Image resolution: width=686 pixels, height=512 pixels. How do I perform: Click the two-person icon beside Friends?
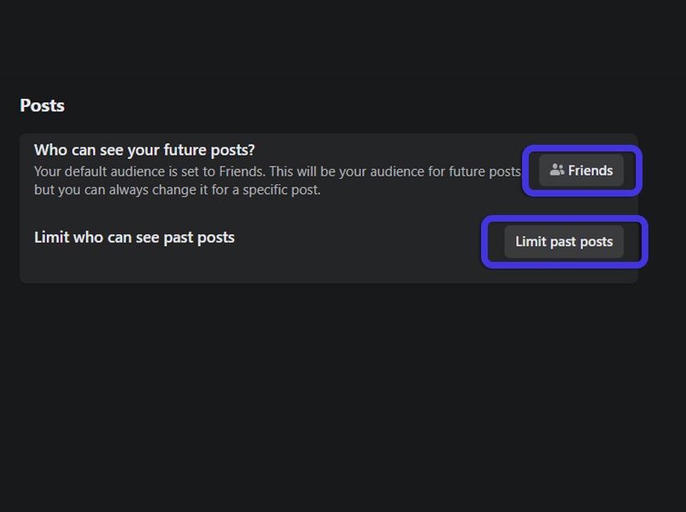[557, 170]
